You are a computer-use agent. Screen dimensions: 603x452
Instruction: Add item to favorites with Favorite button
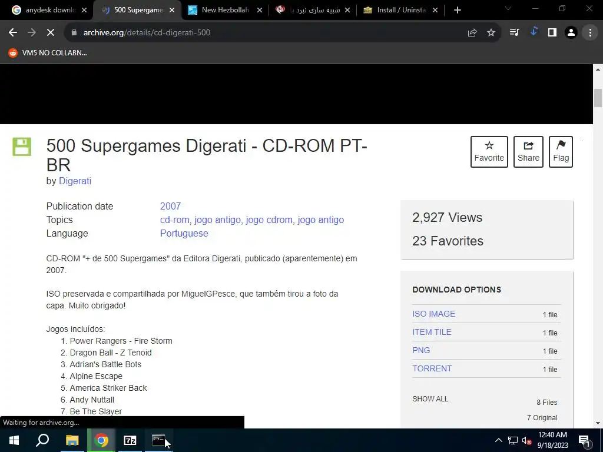click(489, 151)
